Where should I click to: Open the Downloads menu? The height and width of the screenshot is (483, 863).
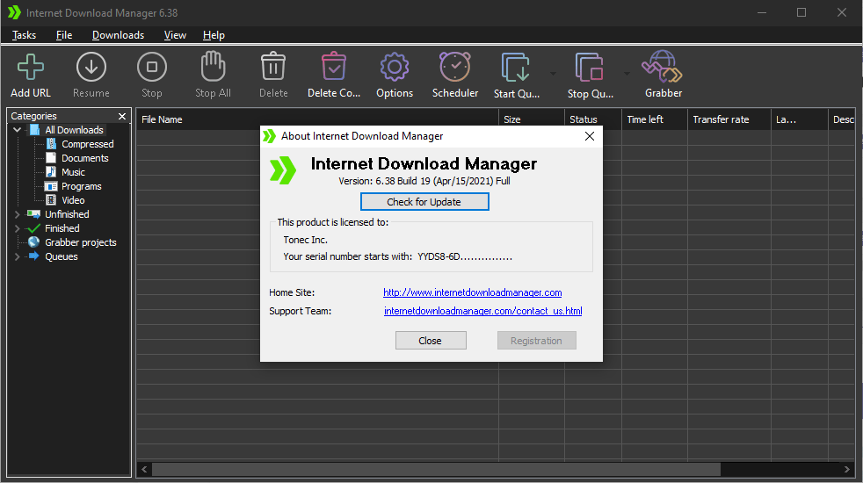(118, 35)
